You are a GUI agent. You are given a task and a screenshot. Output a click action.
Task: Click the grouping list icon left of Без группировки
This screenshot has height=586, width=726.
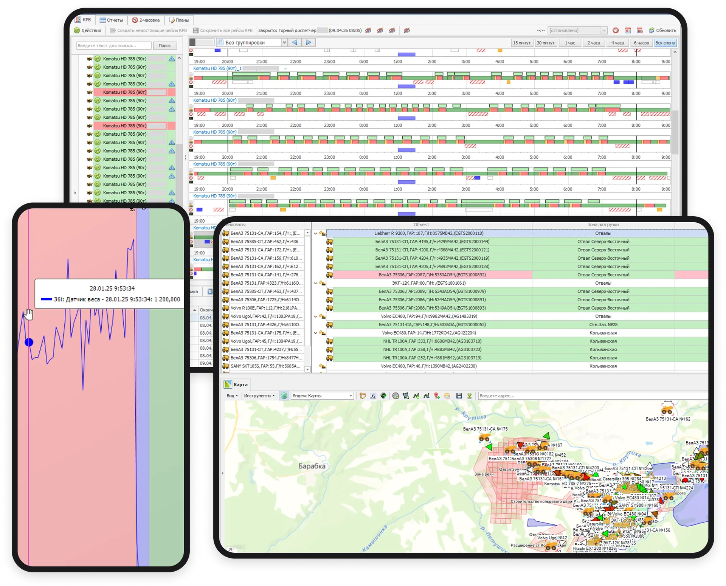coord(221,43)
